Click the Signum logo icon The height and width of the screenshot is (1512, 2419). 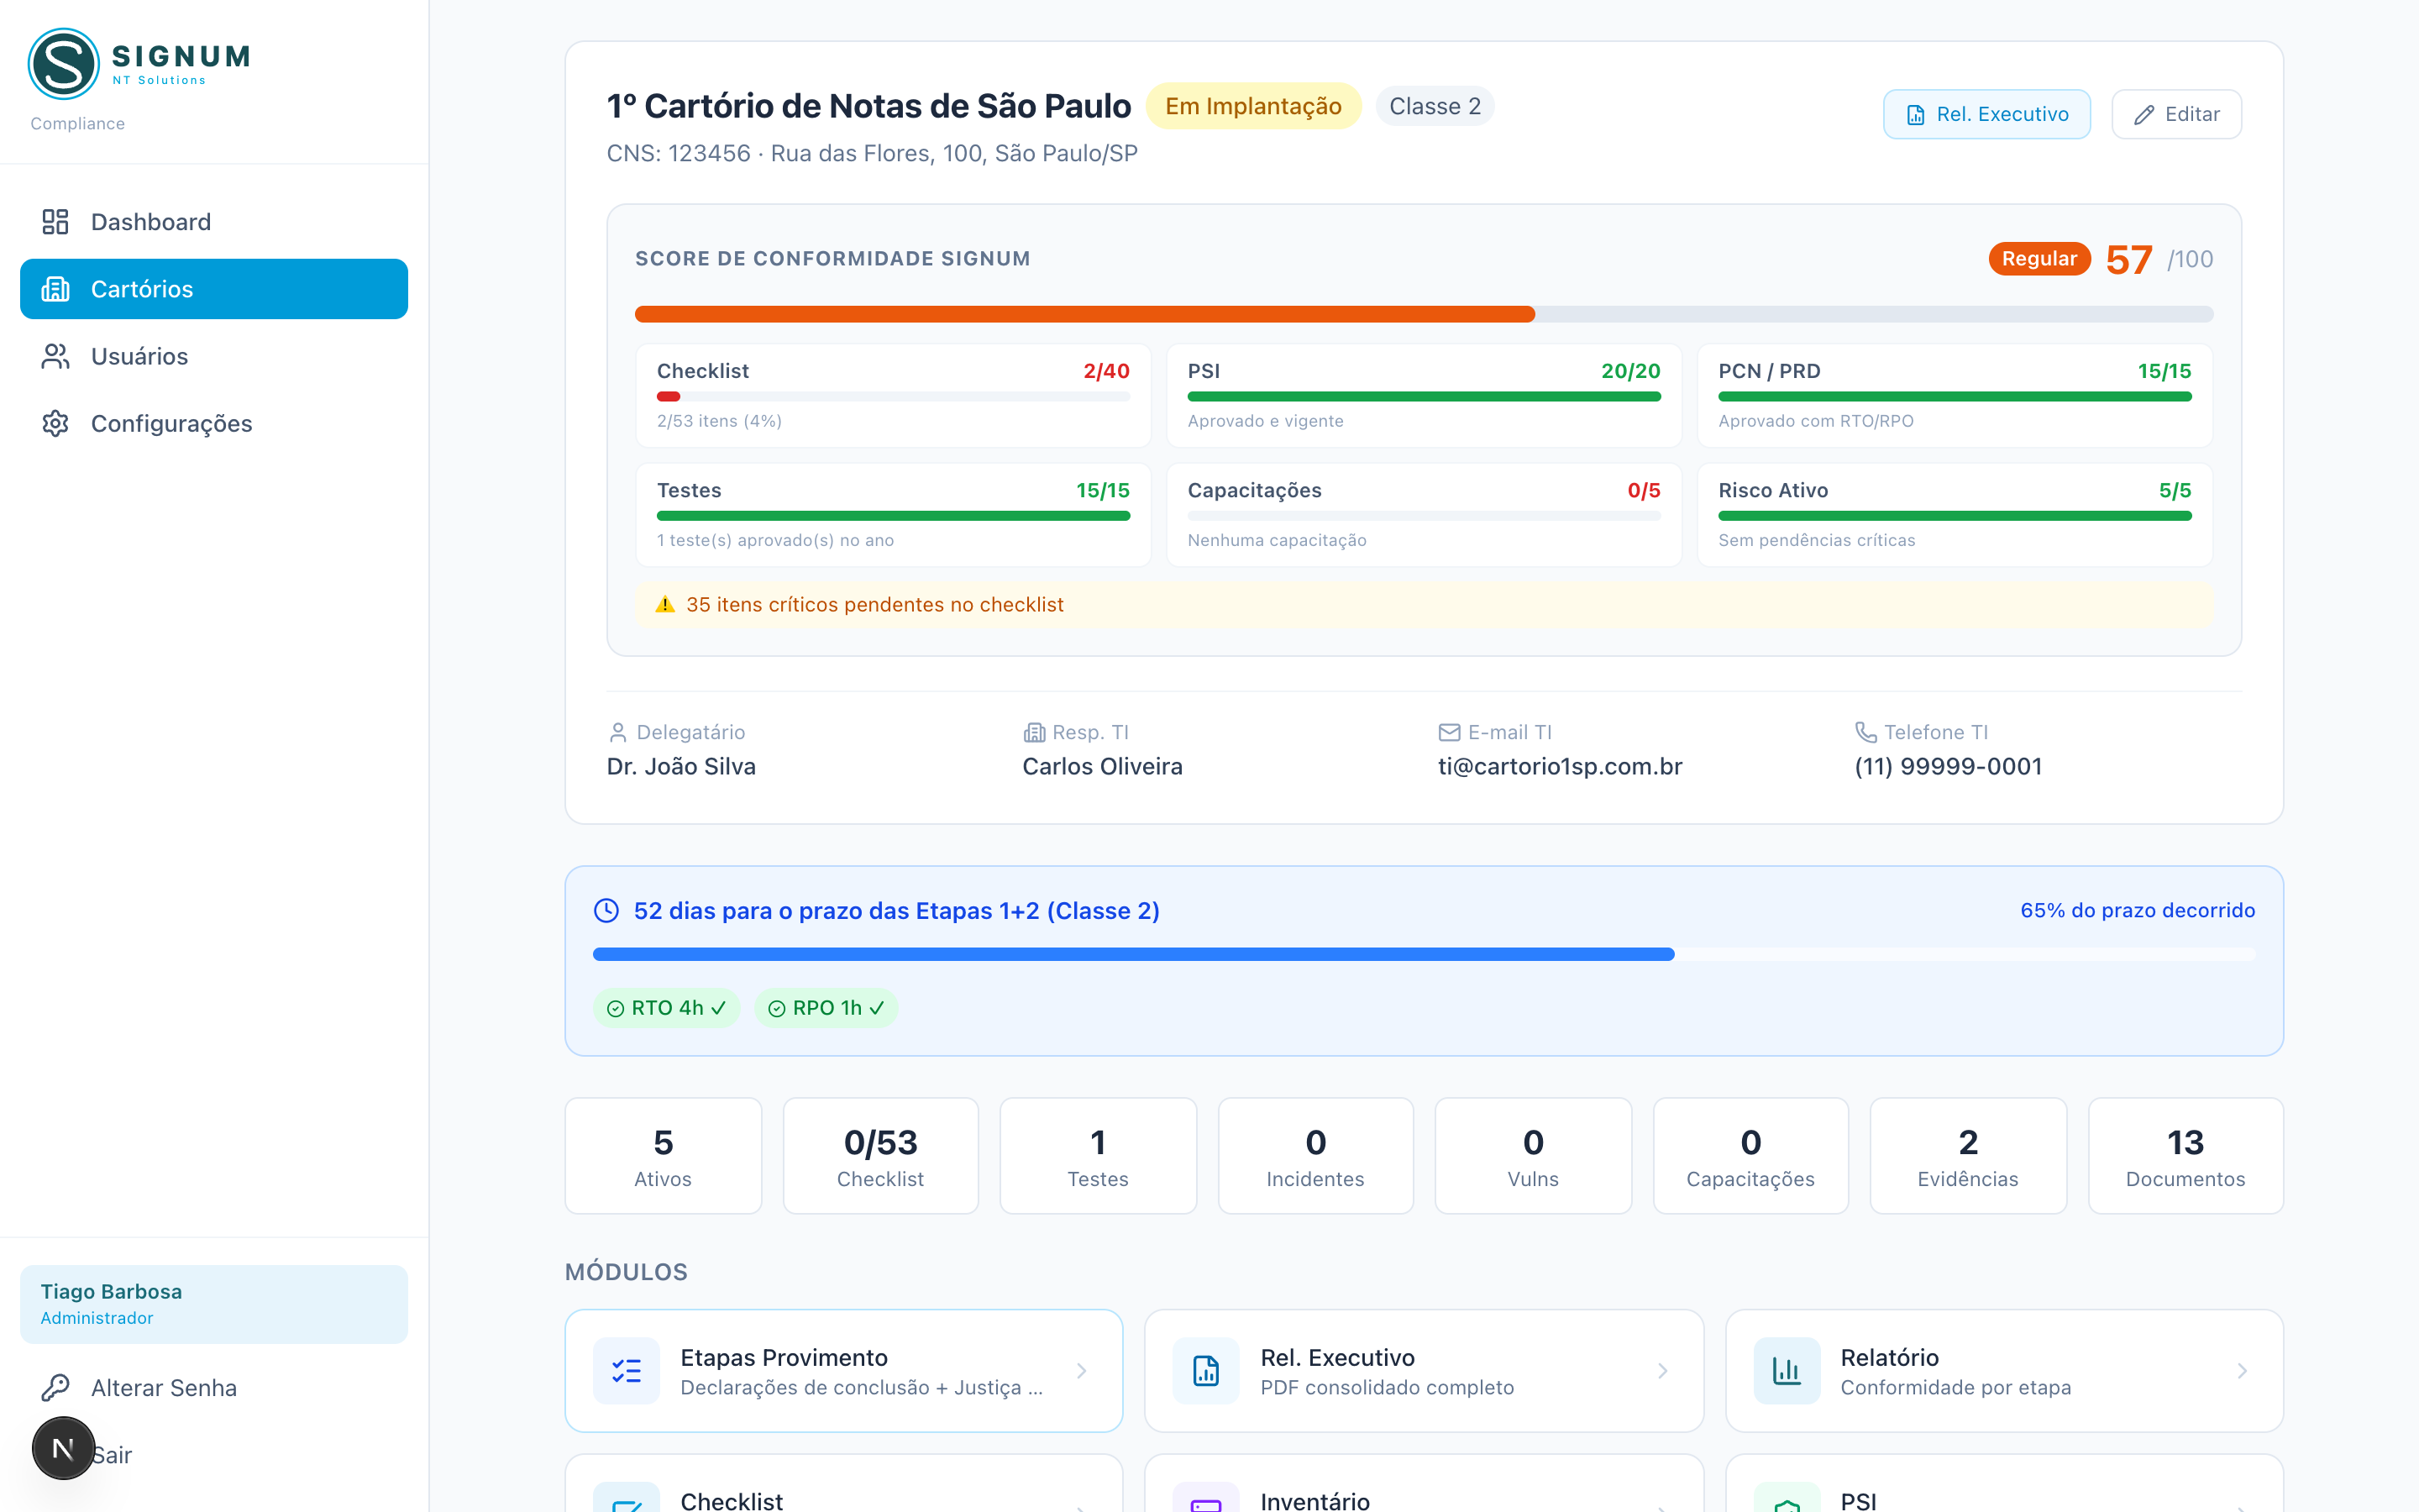tap(64, 64)
